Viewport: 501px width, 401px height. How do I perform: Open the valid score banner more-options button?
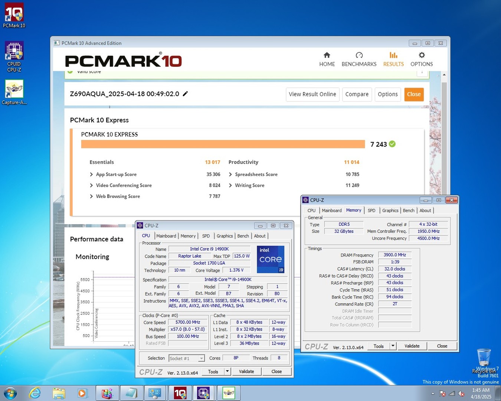[x=422, y=73]
